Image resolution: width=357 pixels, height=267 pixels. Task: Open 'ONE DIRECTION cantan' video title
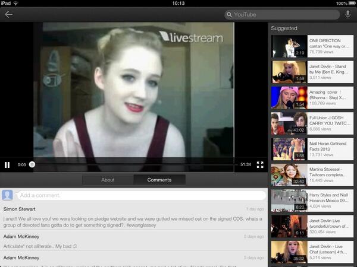point(329,43)
